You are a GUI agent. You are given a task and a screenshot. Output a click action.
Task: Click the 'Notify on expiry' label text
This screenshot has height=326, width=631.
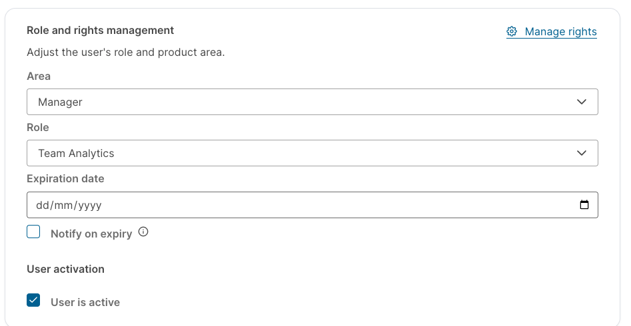click(x=91, y=234)
